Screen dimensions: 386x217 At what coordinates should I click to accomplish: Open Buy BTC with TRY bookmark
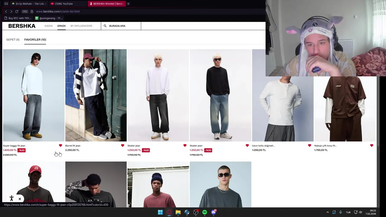tap(18, 18)
